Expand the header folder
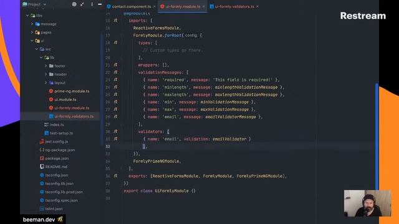 point(46,74)
